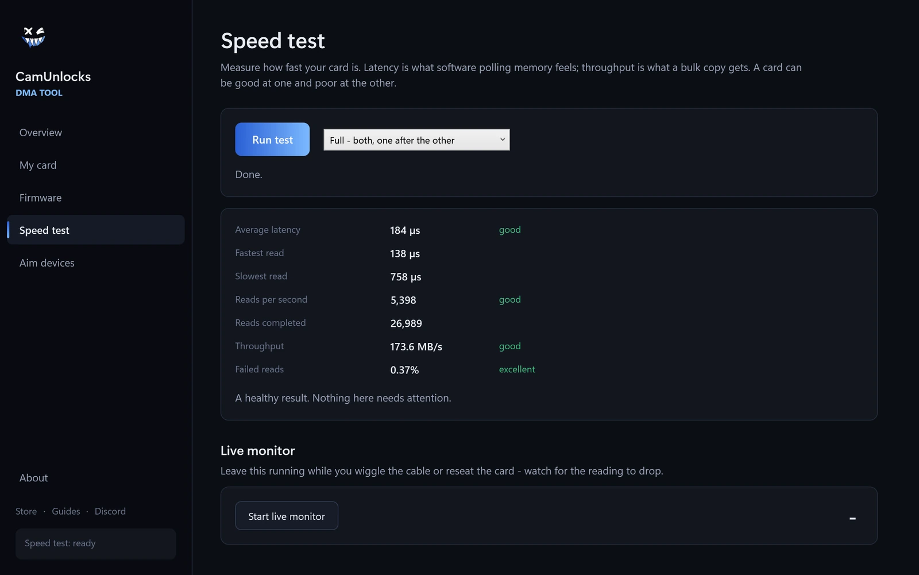Click the 'good' rating beside Throughput
This screenshot has width=919, height=575.
(x=510, y=346)
